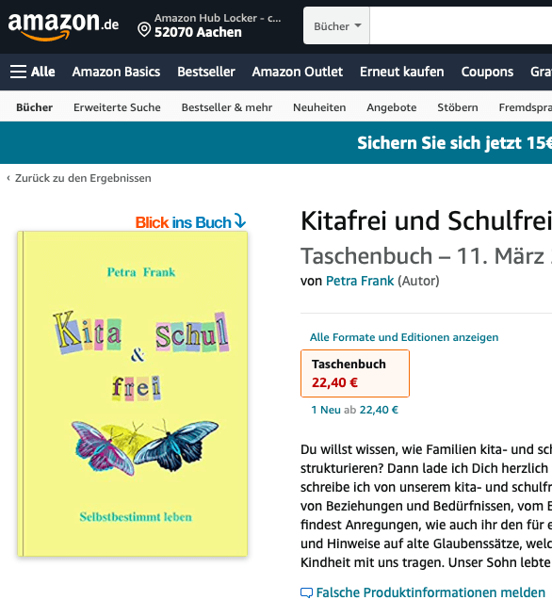Select the Neuheiten books tab
The width and height of the screenshot is (552, 600).
coord(319,107)
